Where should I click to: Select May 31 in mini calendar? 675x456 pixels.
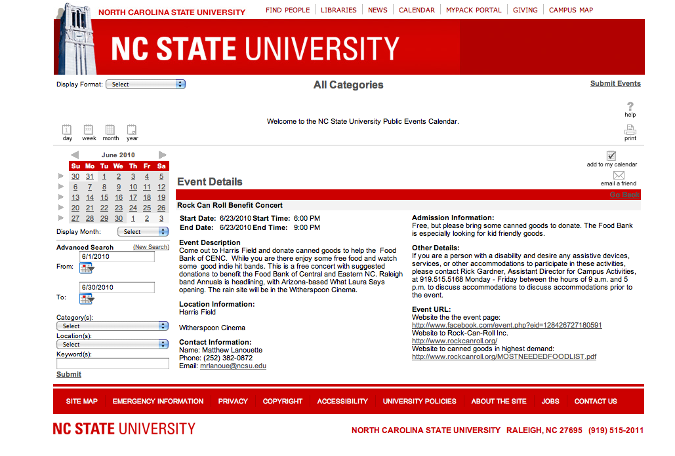(x=89, y=177)
